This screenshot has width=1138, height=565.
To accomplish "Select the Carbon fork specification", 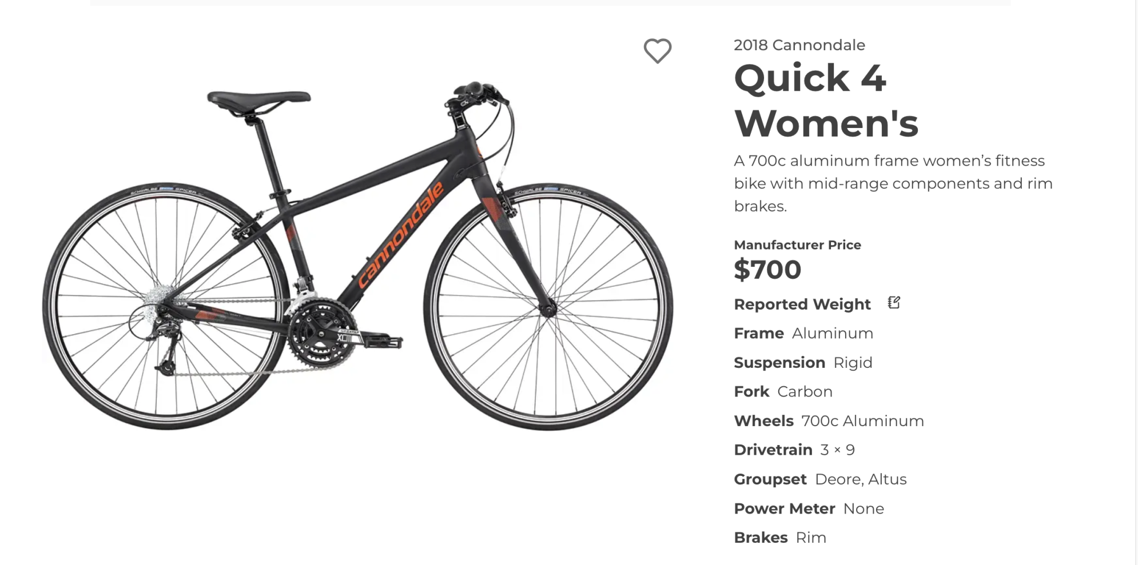I will (x=805, y=391).
